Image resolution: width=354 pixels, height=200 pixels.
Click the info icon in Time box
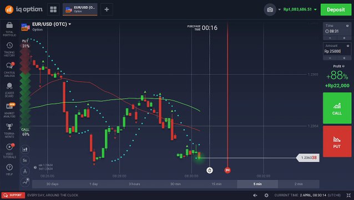coord(347,26)
